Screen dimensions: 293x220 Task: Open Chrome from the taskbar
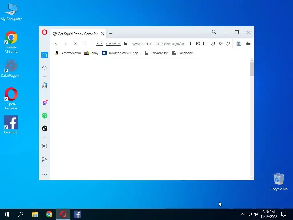(x=49, y=214)
